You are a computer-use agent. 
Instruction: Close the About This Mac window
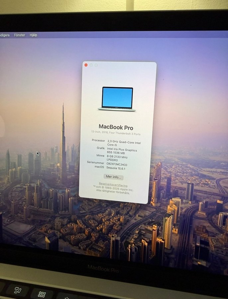point(86,65)
